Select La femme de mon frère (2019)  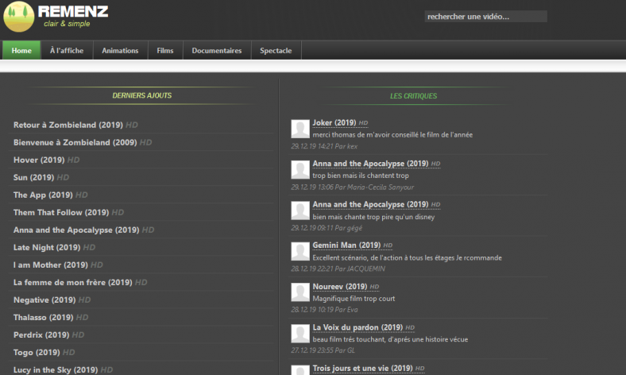[72, 282]
